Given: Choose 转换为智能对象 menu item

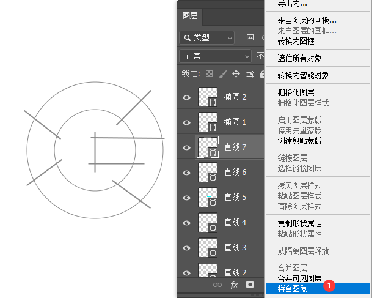Looking at the screenshot, I should click(303, 75).
